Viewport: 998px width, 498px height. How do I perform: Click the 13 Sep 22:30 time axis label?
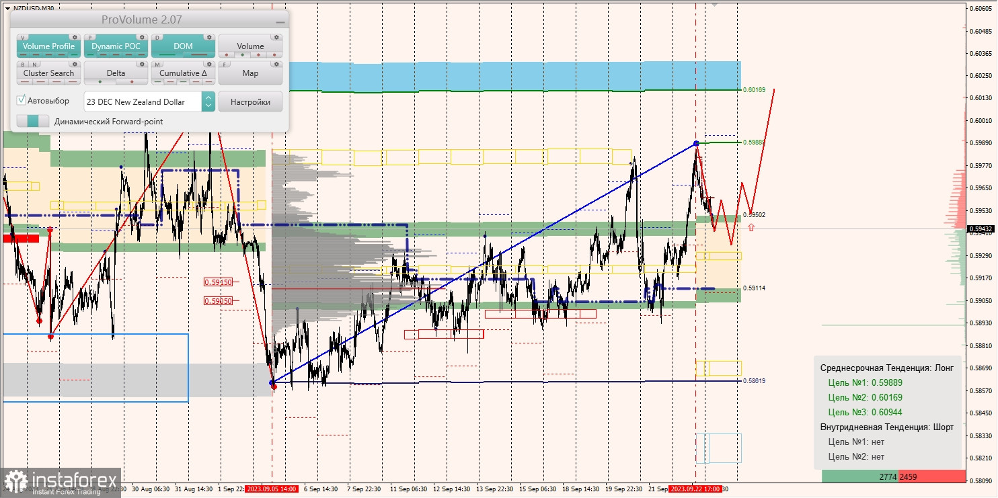(494, 489)
